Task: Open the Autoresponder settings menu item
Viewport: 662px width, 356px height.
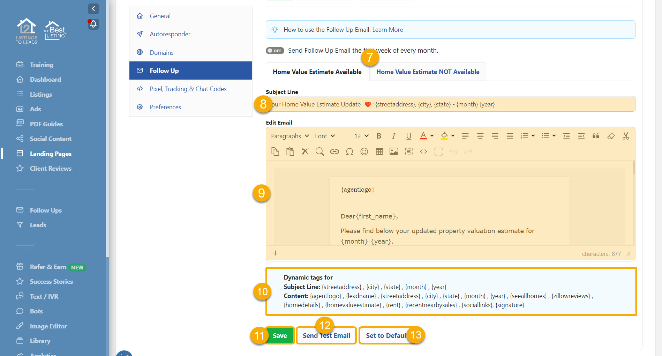Action: coord(170,34)
